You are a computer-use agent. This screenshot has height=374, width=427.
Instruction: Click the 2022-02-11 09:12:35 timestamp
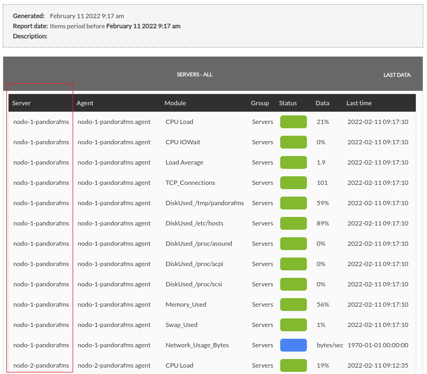(378, 365)
